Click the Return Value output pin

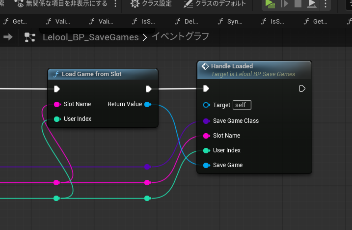148,104
